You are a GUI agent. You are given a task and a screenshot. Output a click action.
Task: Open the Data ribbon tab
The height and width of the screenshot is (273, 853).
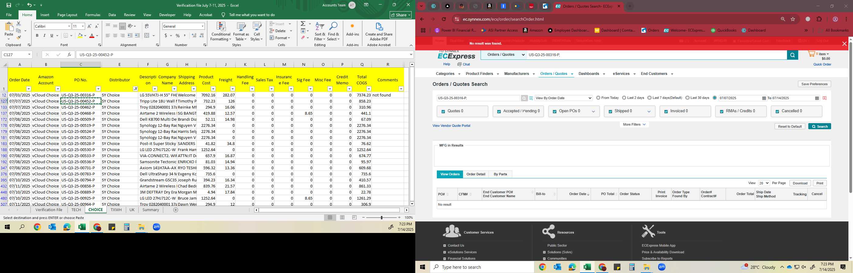point(112,15)
